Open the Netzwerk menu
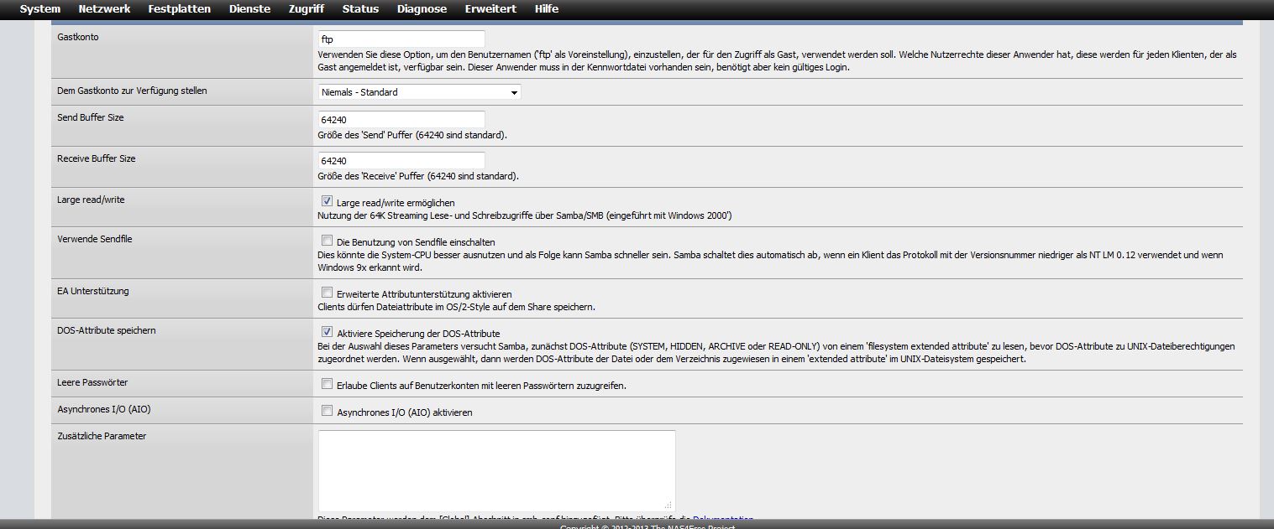The height and width of the screenshot is (529, 1274). 104,9
